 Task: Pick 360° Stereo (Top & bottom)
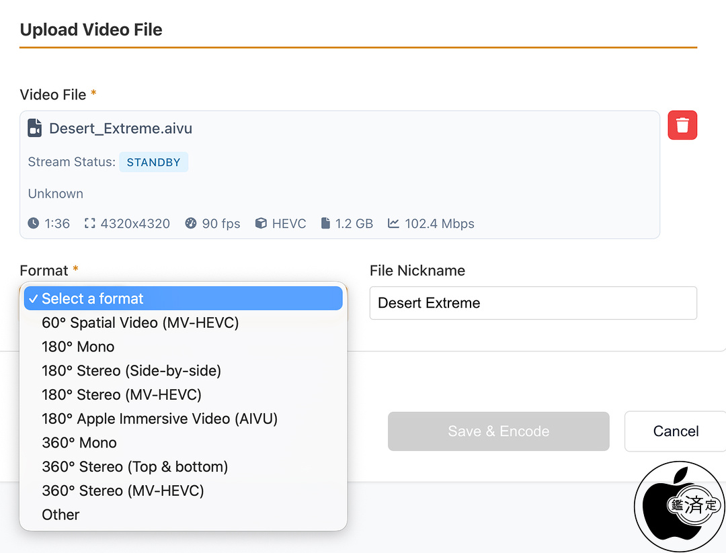pos(134,466)
